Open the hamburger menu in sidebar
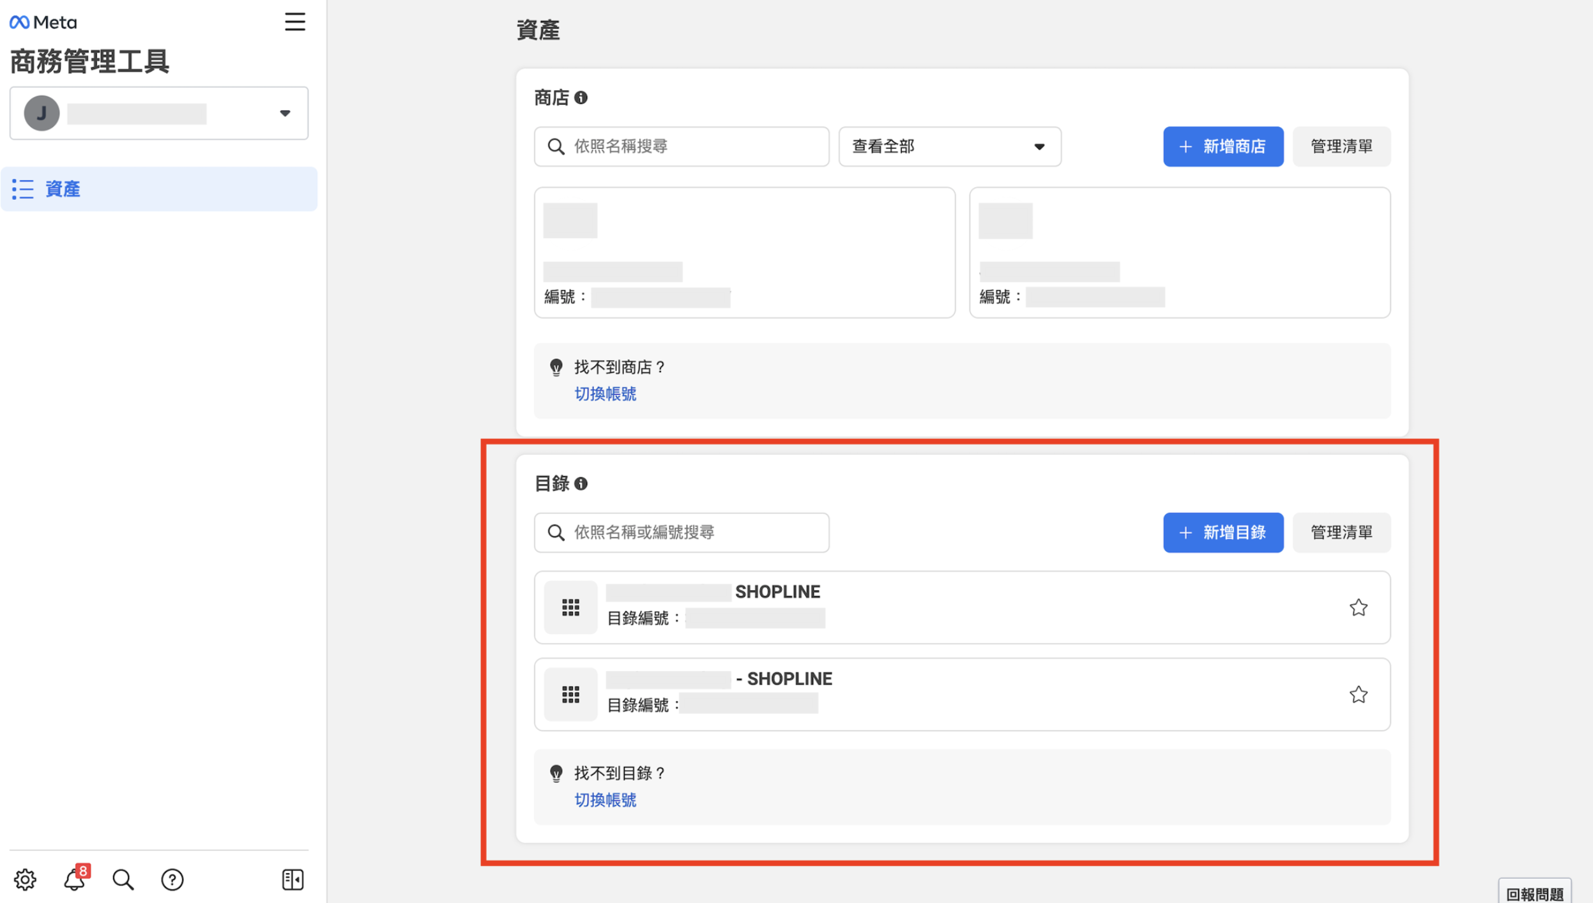The image size is (1593, 903). pos(294,22)
